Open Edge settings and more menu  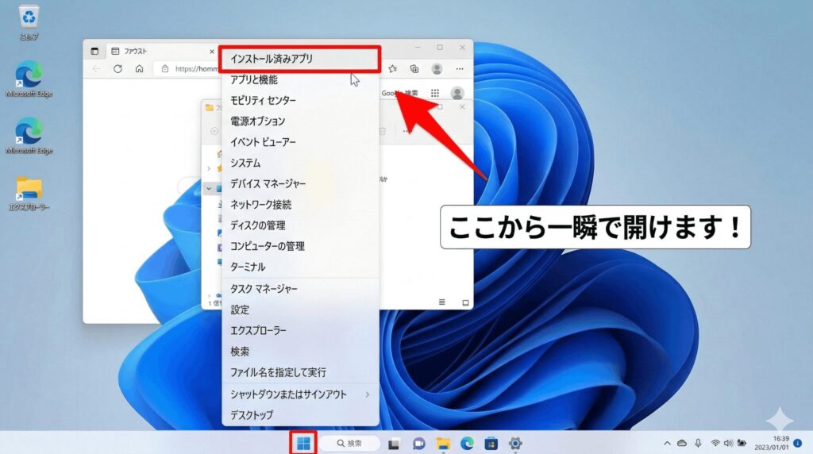[x=458, y=69]
